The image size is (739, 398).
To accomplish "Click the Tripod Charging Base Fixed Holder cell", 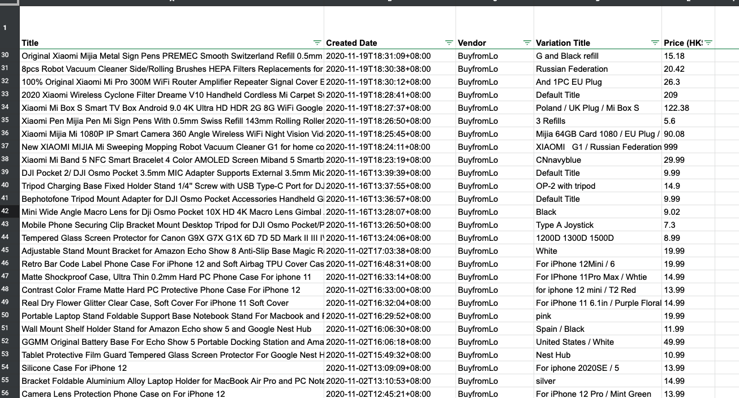I will pyautogui.click(x=172, y=186).
